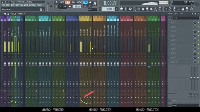Toggle Slot 1 enable LED
The width and height of the screenshot is (200, 112).
point(198,23)
